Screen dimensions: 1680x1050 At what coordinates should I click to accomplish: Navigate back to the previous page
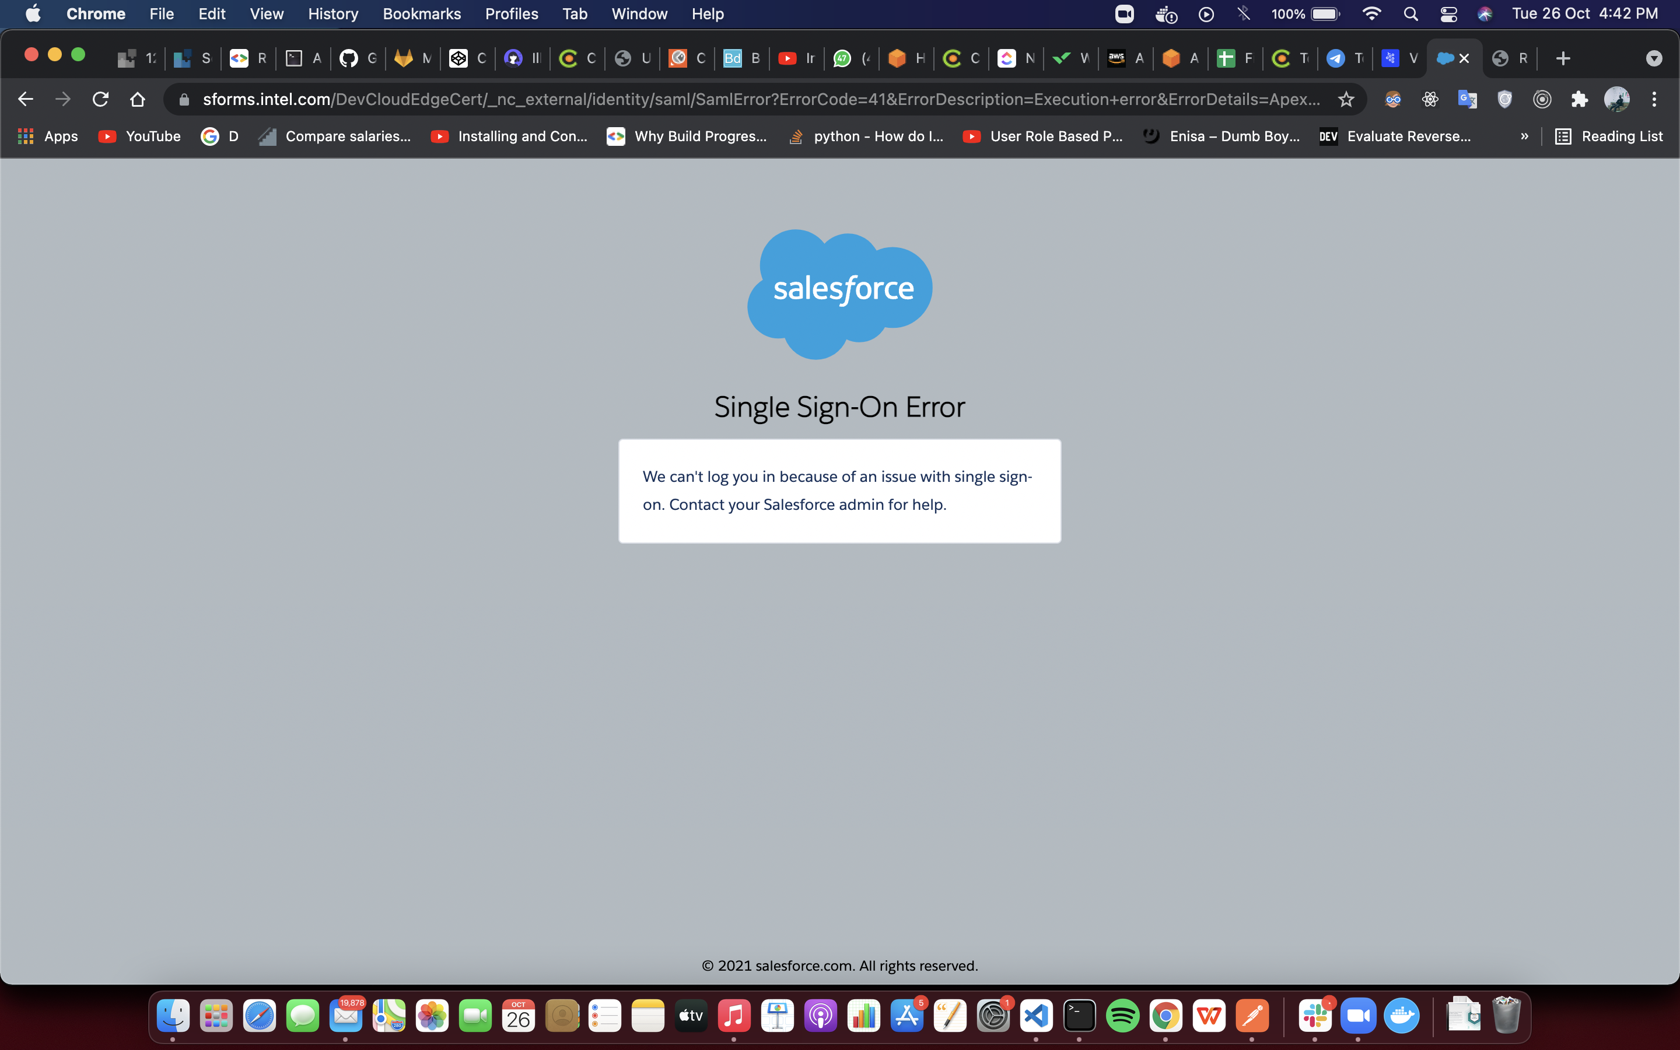click(x=25, y=99)
